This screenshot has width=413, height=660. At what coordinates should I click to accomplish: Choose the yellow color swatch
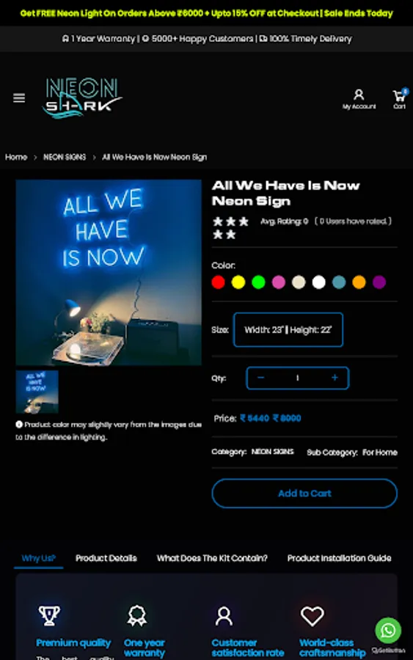[x=238, y=282]
